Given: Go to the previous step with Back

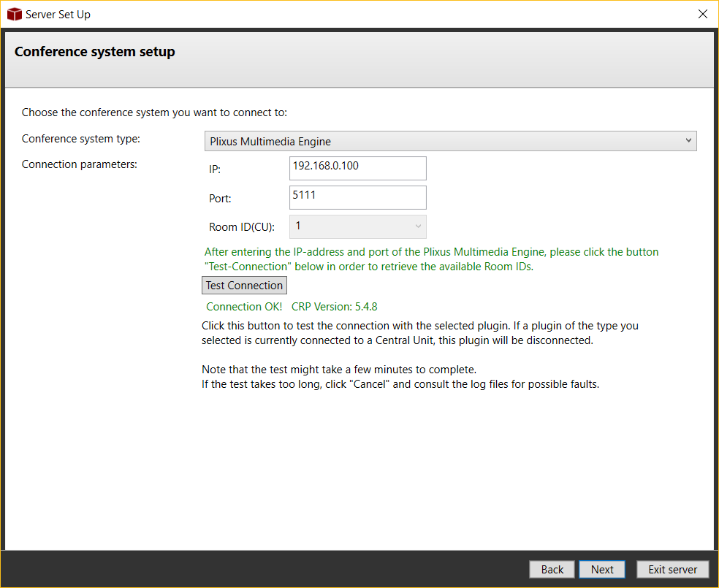Looking at the screenshot, I should tap(552, 570).
